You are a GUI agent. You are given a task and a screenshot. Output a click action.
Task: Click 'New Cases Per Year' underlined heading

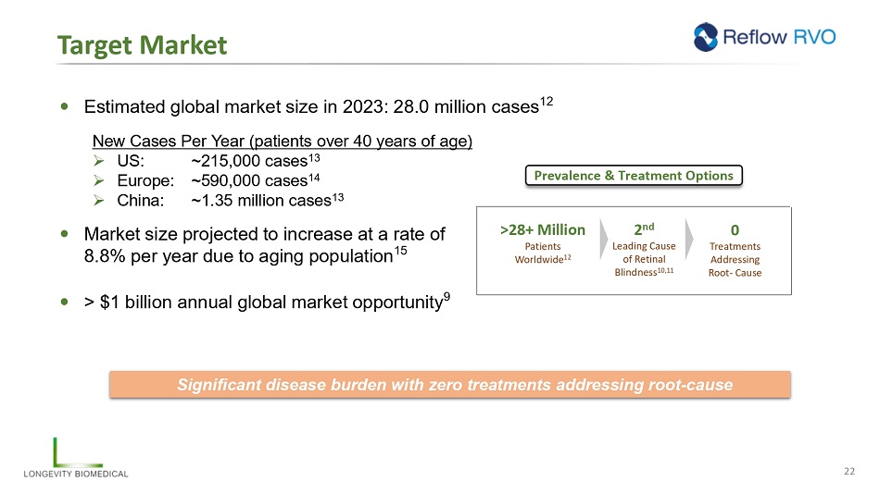click(x=283, y=141)
